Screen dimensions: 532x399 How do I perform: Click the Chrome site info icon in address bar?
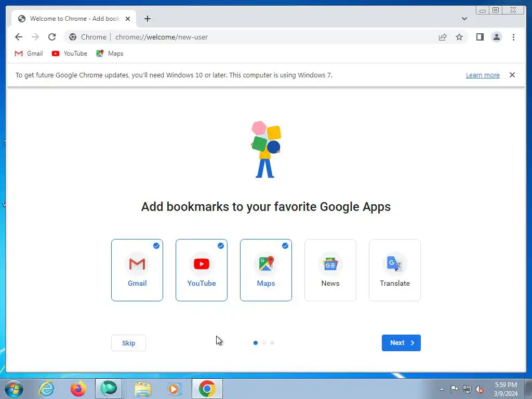[x=73, y=37]
